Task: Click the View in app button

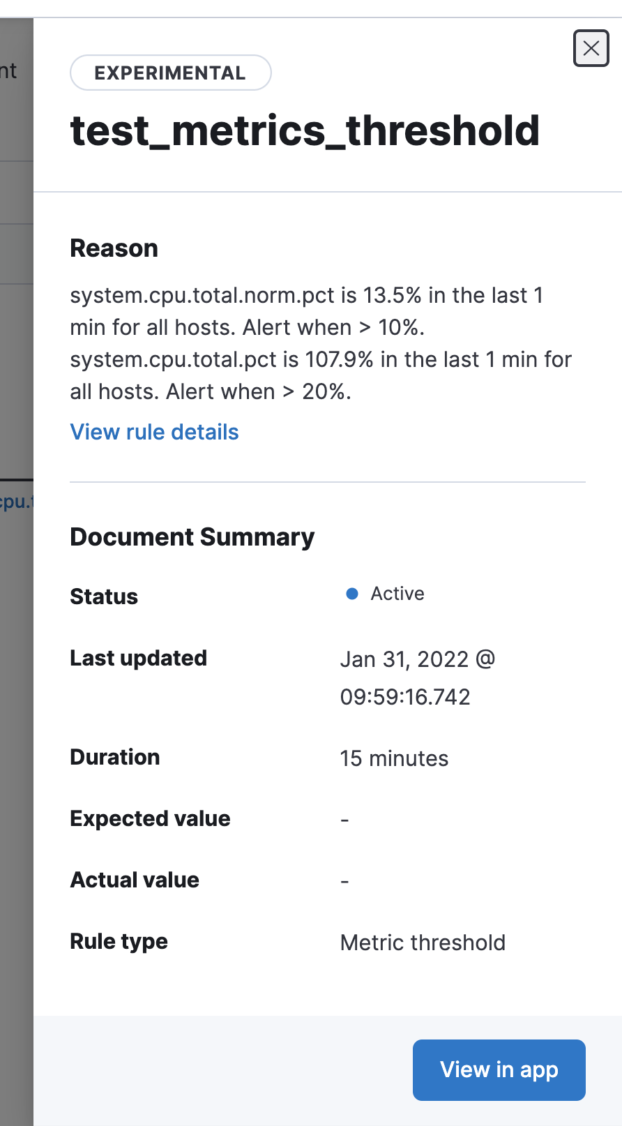Action: (498, 1069)
